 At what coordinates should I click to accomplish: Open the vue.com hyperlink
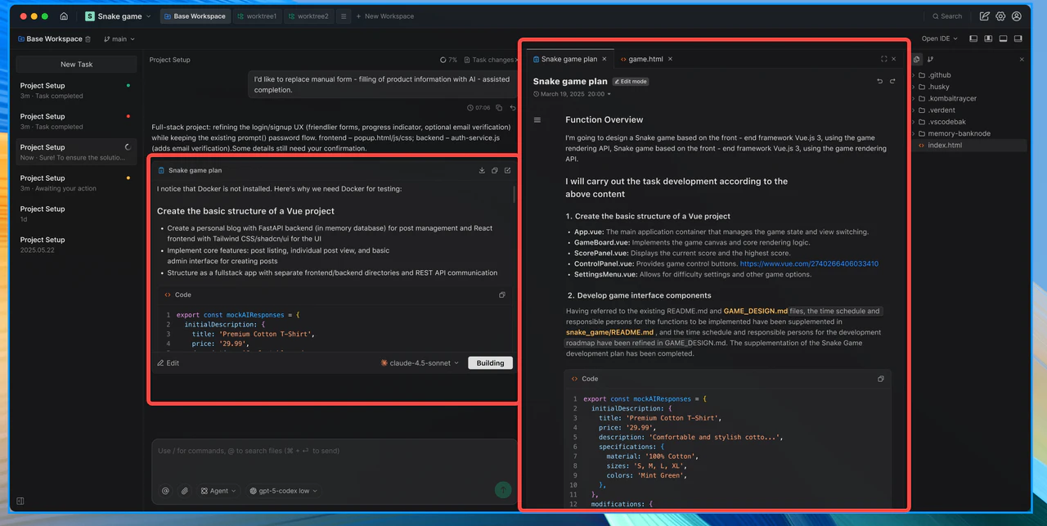[x=809, y=264]
